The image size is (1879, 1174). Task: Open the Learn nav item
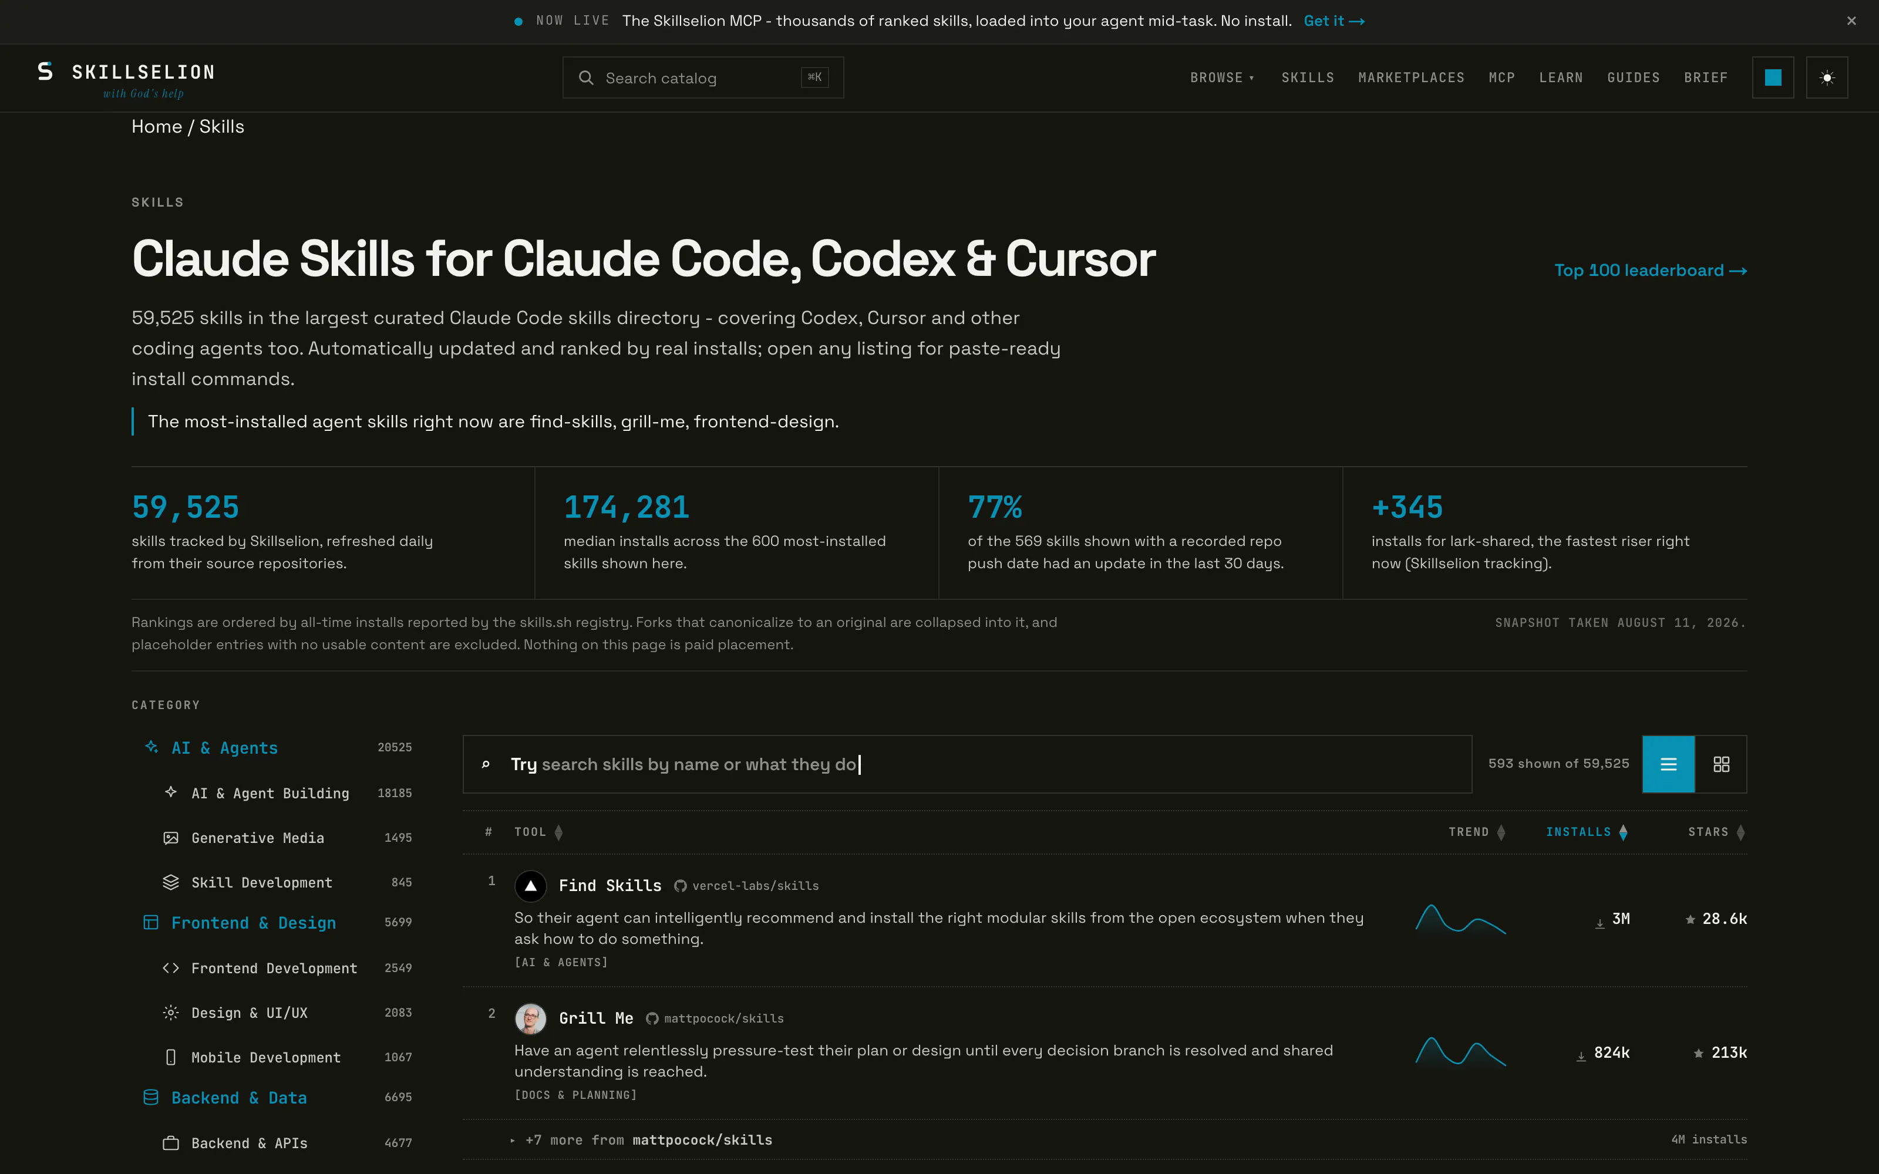[1561, 77]
